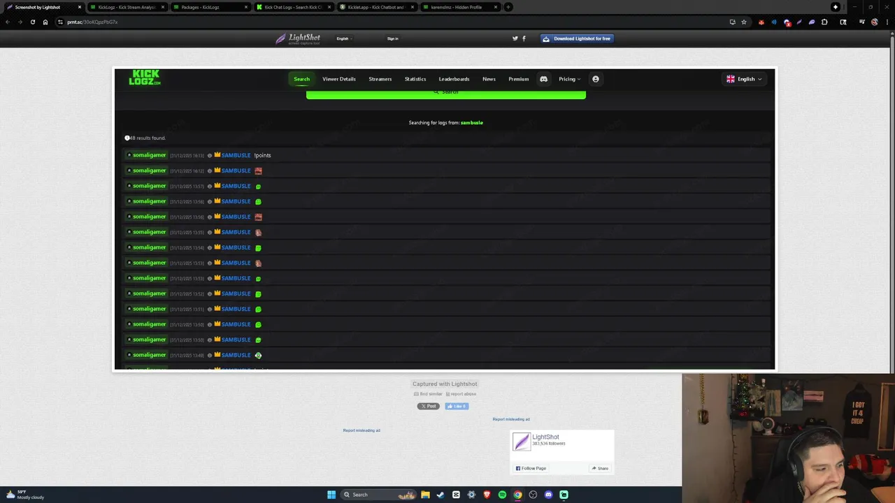Click the 'Captured with Lightshot' caption

[445, 384]
